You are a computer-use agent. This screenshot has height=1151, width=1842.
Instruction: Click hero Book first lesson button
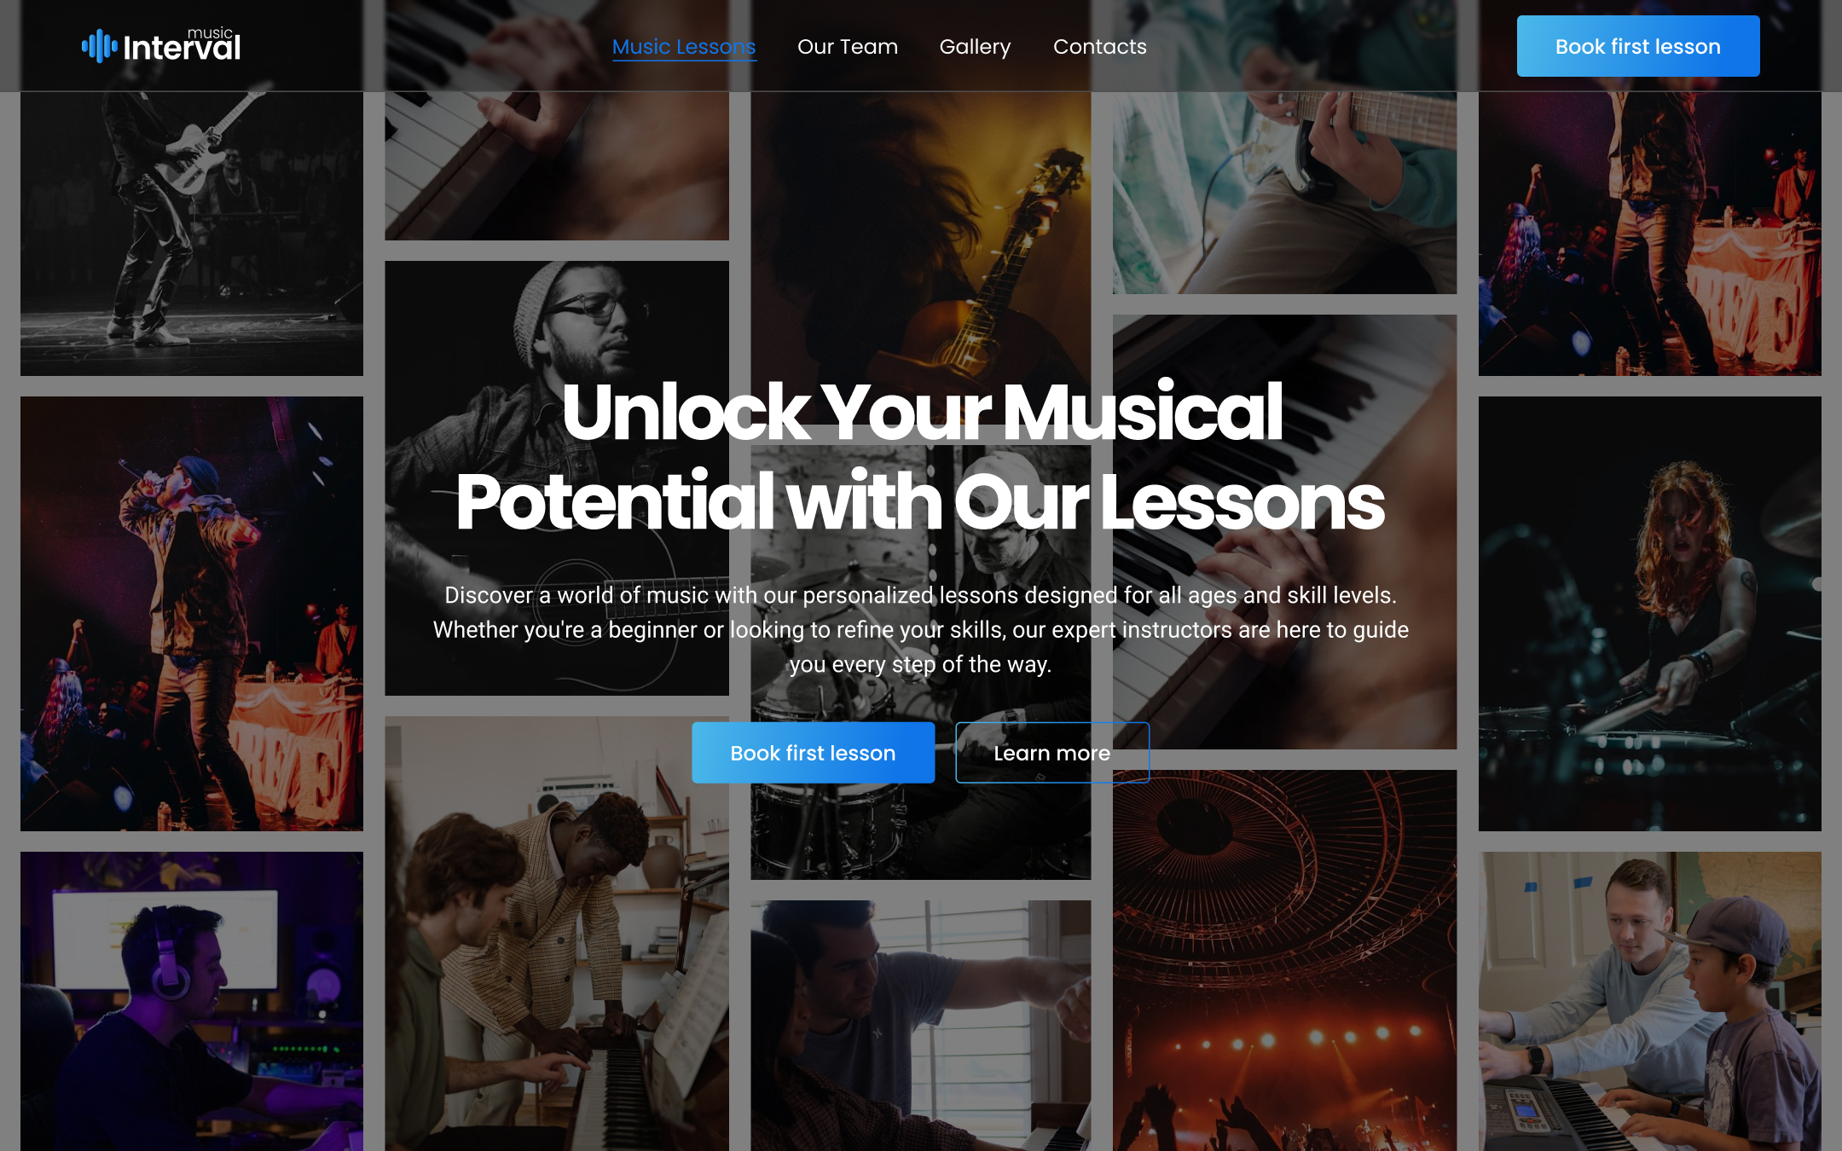tap(813, 753)
